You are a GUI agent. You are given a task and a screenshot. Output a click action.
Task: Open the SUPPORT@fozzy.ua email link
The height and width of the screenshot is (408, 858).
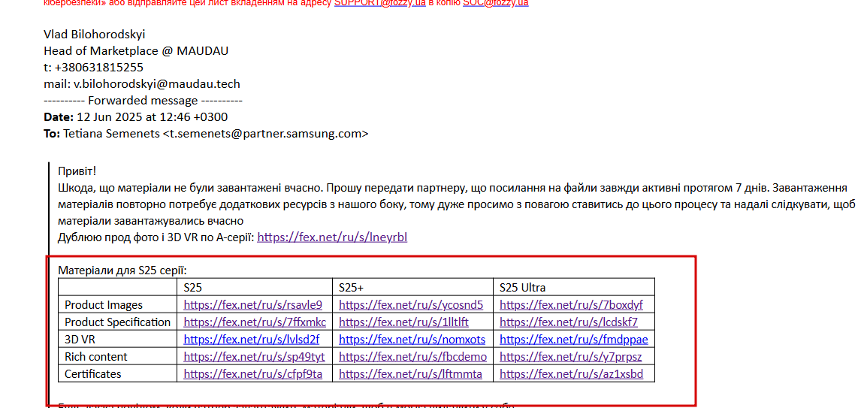pos(379,3)
